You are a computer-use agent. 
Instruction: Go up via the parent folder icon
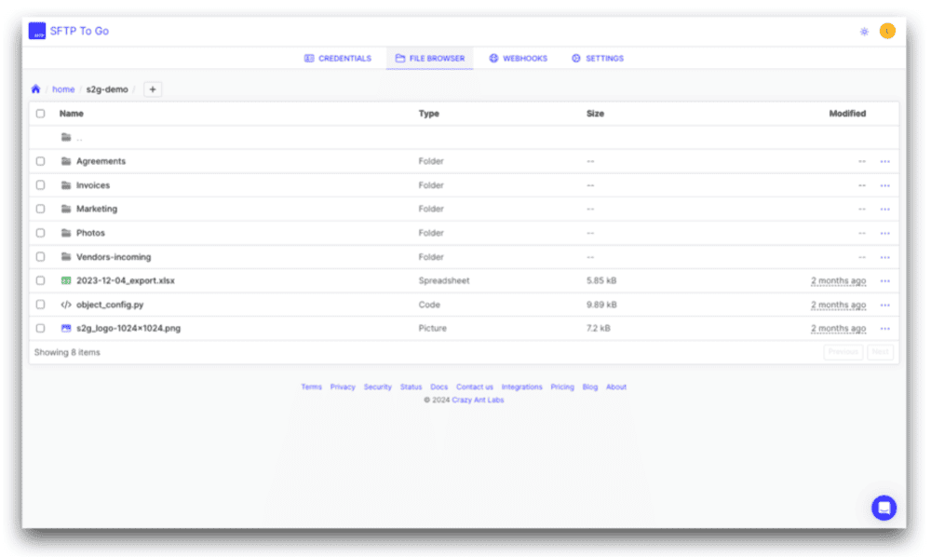click(66, 137)
